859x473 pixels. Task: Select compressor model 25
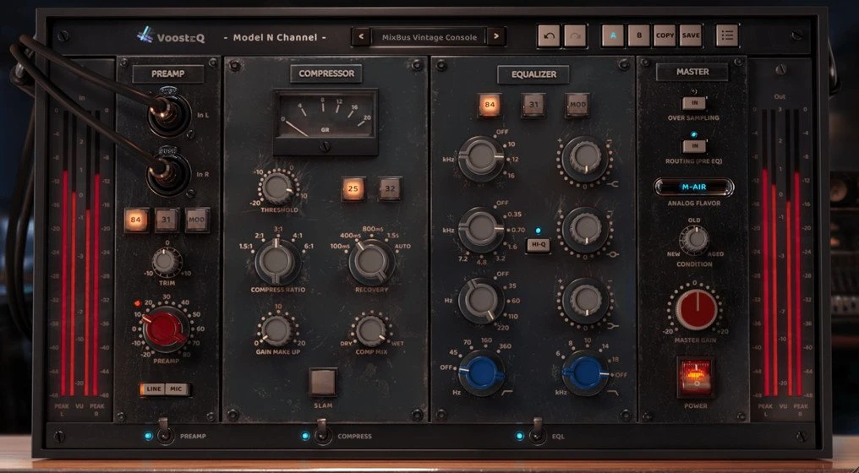[353, 189]
